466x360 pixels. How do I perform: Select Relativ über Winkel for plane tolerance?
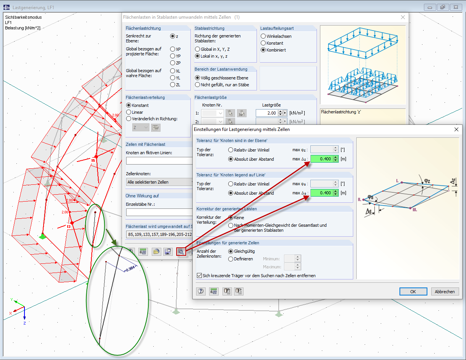pyautogui.click(x=231, y=150)
